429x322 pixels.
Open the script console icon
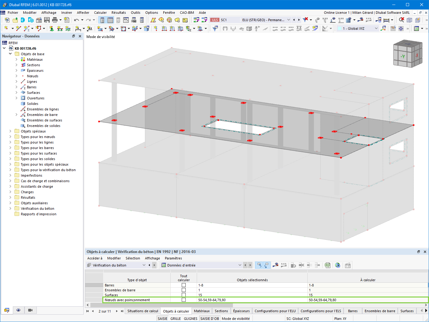(126, 20)
